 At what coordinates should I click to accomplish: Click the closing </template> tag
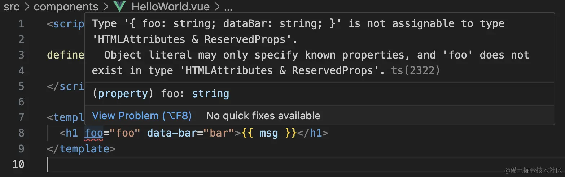[x=81, y=149]
